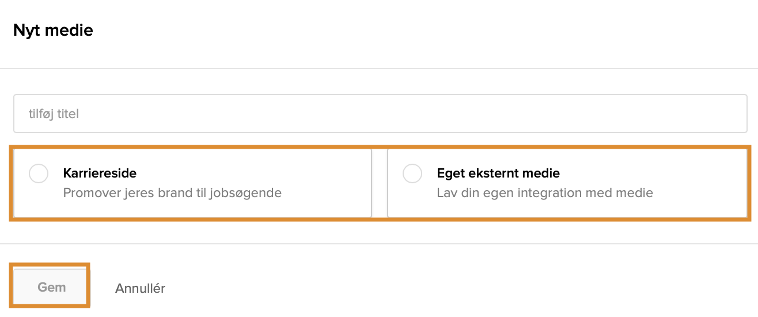Select the Eget eksternt medie radio button

pos(412,173)
